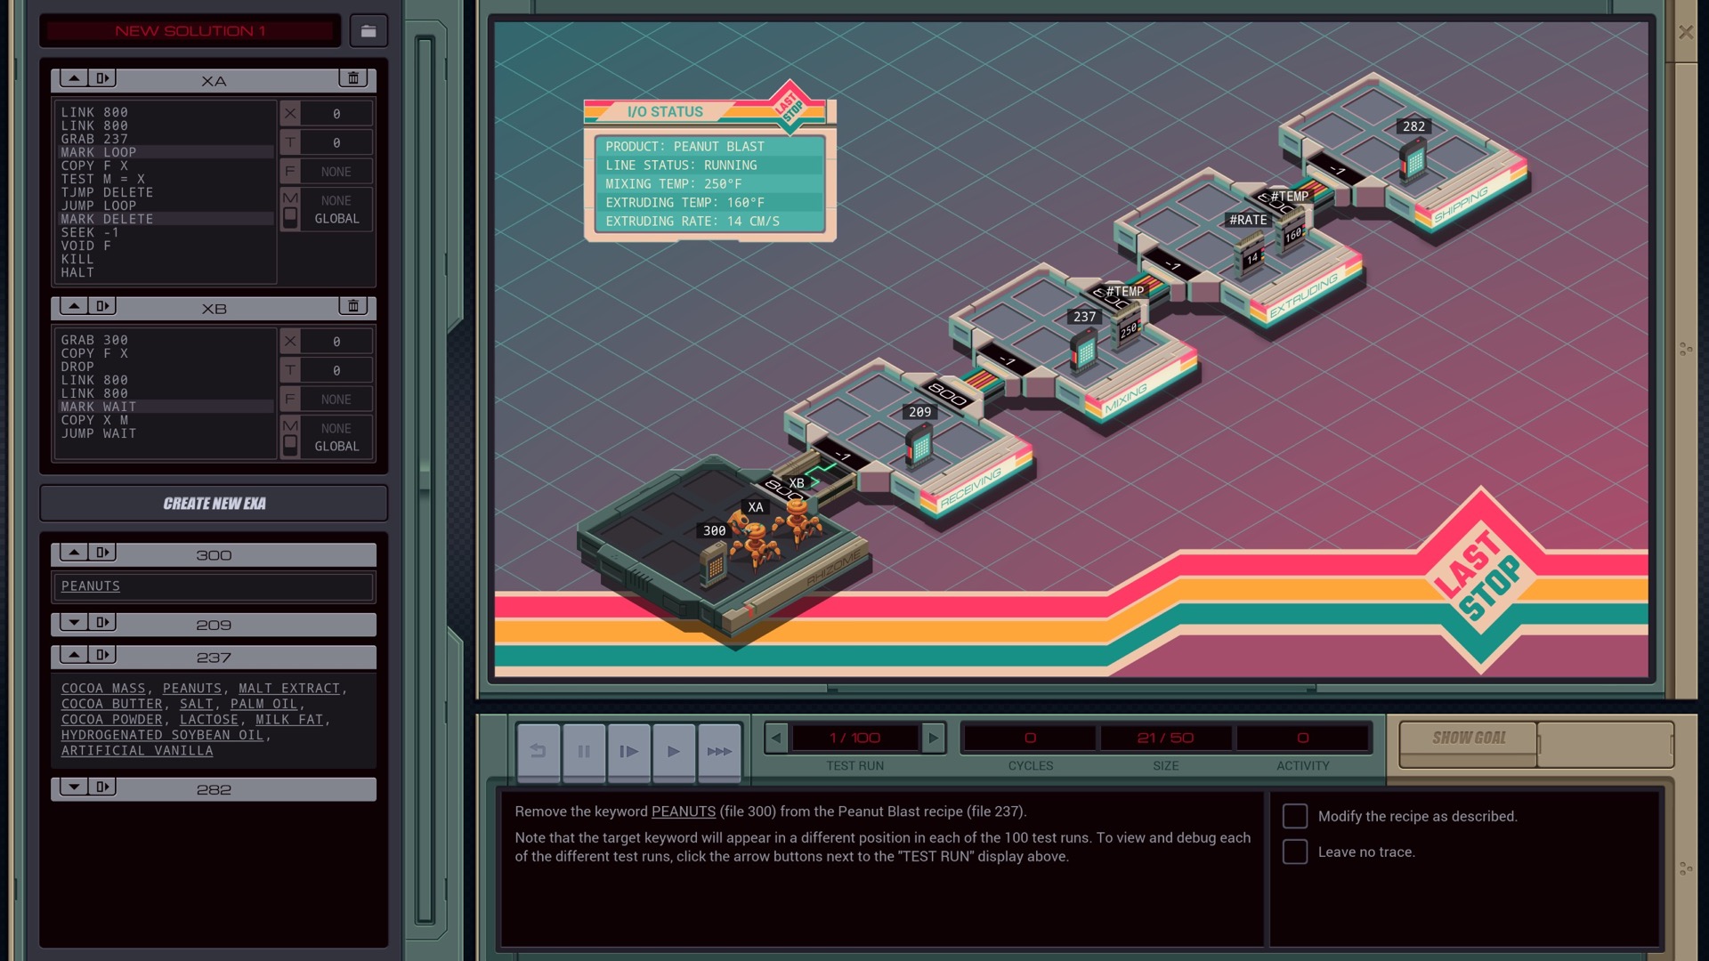Viewport: 1709px width, 961px height.
Task: Delete EXA XB with its trash icon
Action: click(x=353, y=306)
